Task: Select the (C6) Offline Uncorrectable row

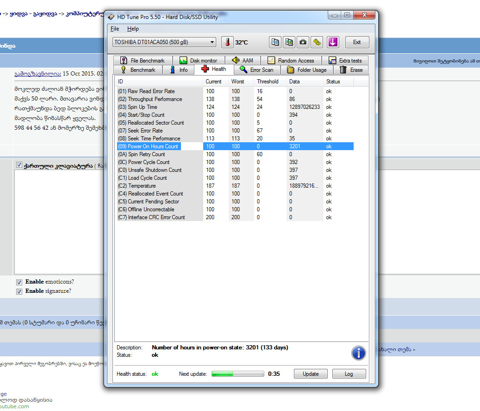Action: (235, 209)
